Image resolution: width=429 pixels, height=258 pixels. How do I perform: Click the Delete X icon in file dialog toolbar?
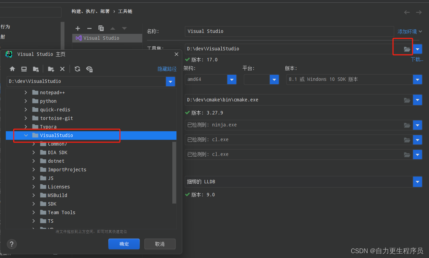coord(62,69)
